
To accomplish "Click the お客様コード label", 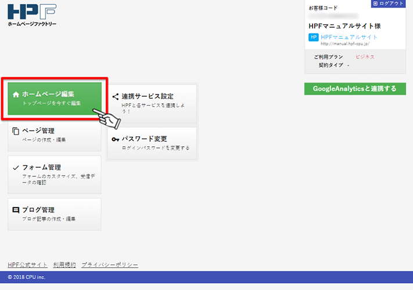I will 323,8.
